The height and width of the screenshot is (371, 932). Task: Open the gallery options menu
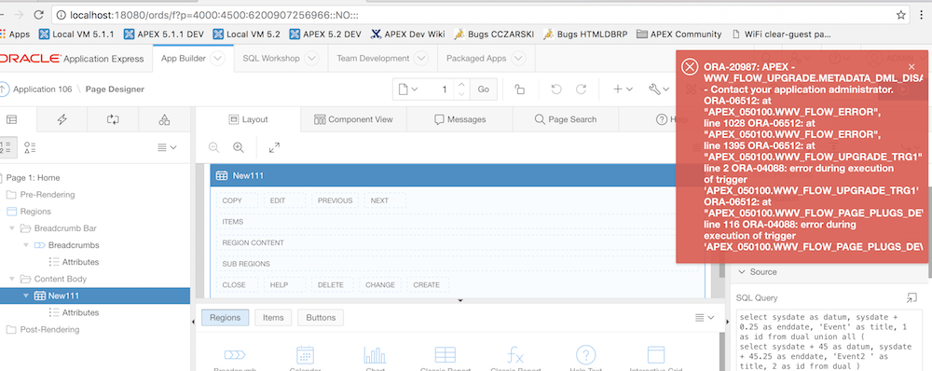tap(705, 318)
